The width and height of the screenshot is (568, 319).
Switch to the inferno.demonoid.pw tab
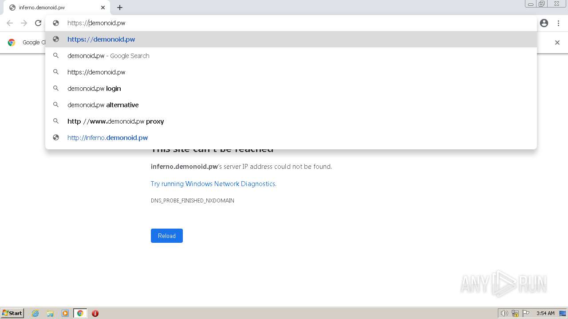tap(57, 8)
